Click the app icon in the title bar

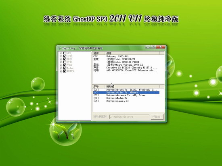[60, 48]
